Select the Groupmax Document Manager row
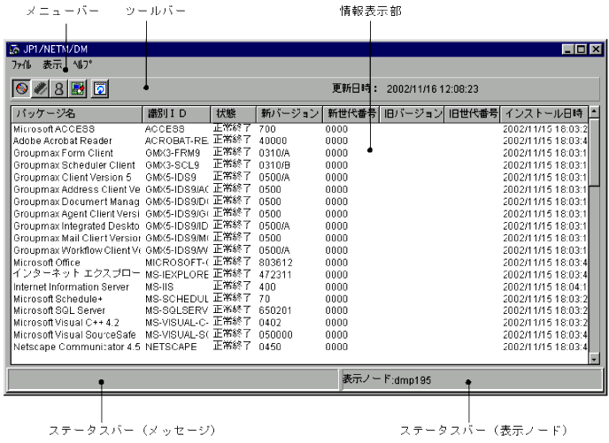Image resolution: width=609 pixels, height=443 pixels. click(x=299, y=202)
